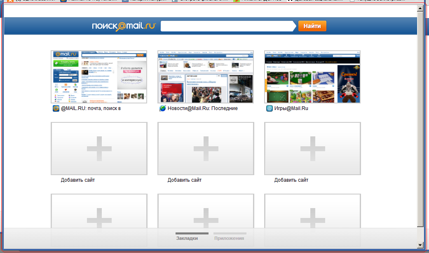Click the 'Новости@Mail.Ru: Последние' title
The height and width of the screenshot is (253, 429).
[202, 108]
